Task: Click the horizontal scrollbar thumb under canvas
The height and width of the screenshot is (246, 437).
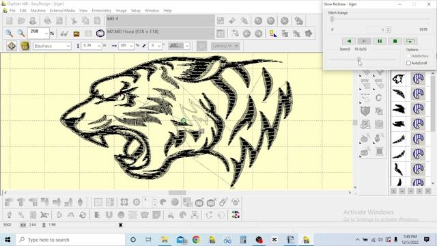Action: click(177, 193)
